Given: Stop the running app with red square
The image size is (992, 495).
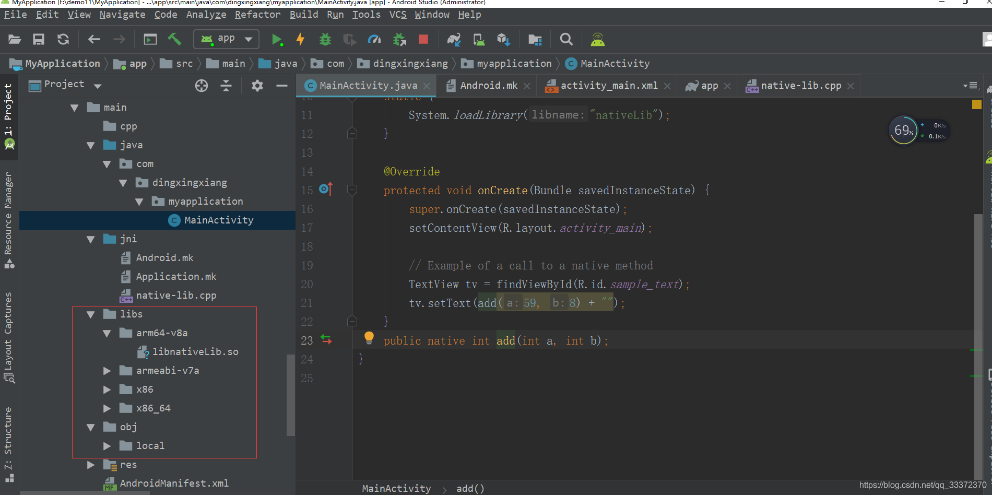Looking at the screenshot, I should pyautogui.click(x=423, y=39).
